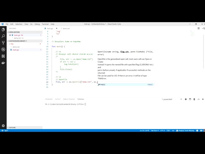This screenshot has width=205, height=154.
Task: Show the Debug Console panel tab
Action: (69, 99)
